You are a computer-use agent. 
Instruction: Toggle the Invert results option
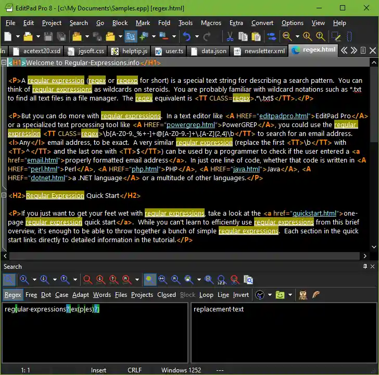click(241, 295)
